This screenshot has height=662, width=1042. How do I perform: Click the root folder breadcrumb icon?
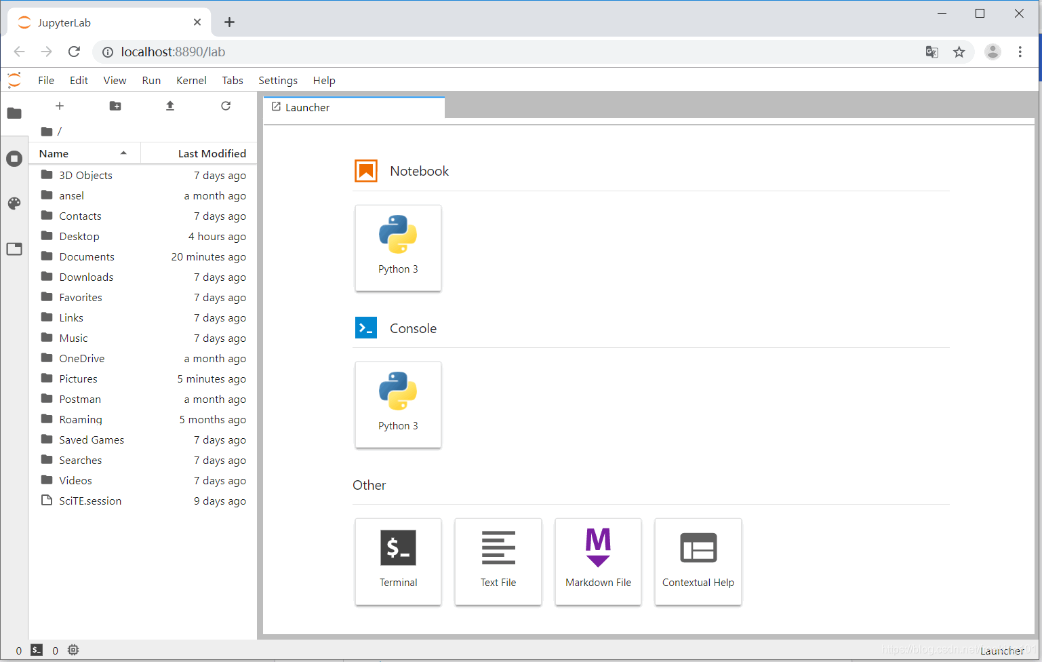tap(47, 132)
